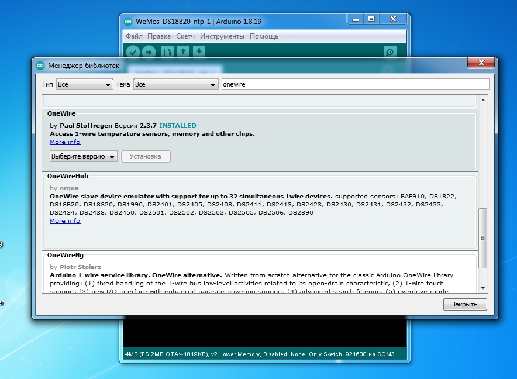The image size is (517, 379).
Task: Click the Save sketch down-arrow icon
Action: (x=199, y=52)
